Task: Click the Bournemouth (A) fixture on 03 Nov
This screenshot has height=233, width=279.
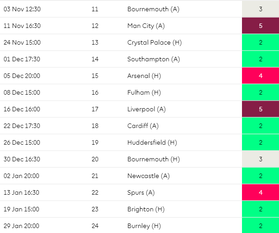Action: pos(153,9)
